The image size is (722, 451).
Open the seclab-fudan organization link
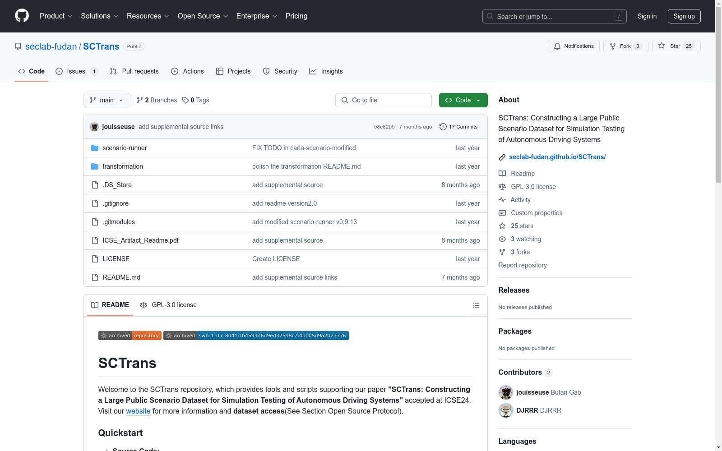point(51,46)
